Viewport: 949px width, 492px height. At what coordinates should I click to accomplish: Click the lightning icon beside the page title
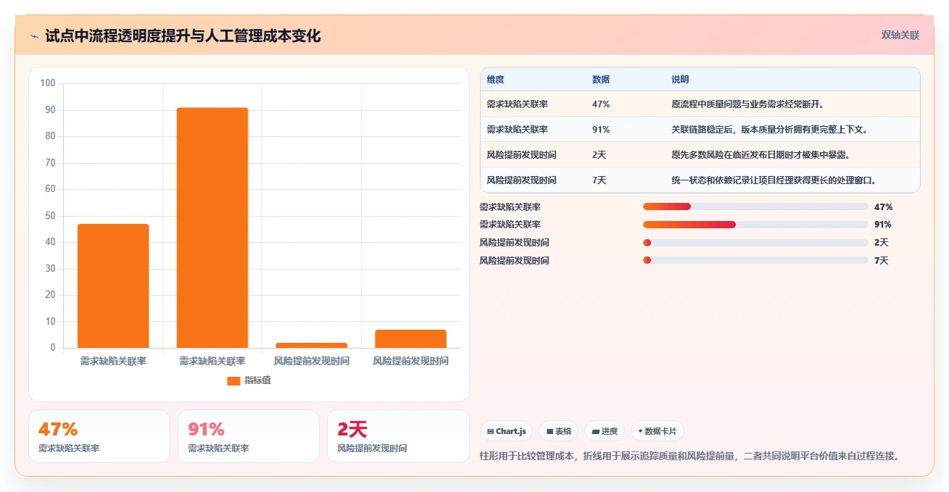[34, 36]
